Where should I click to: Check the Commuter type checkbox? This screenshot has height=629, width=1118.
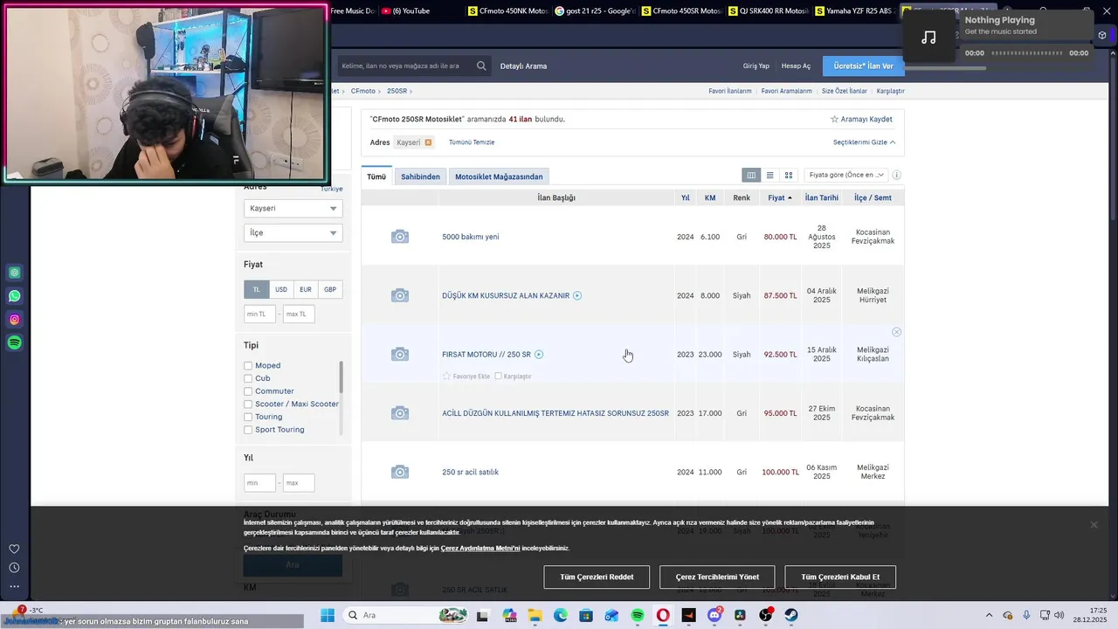tap(248, 391)
